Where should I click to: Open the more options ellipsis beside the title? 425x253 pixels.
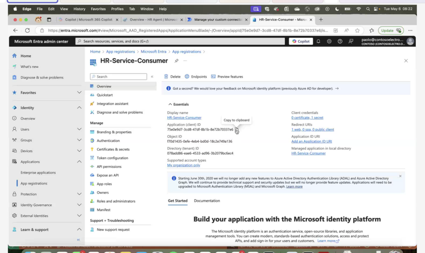(185, 61)
